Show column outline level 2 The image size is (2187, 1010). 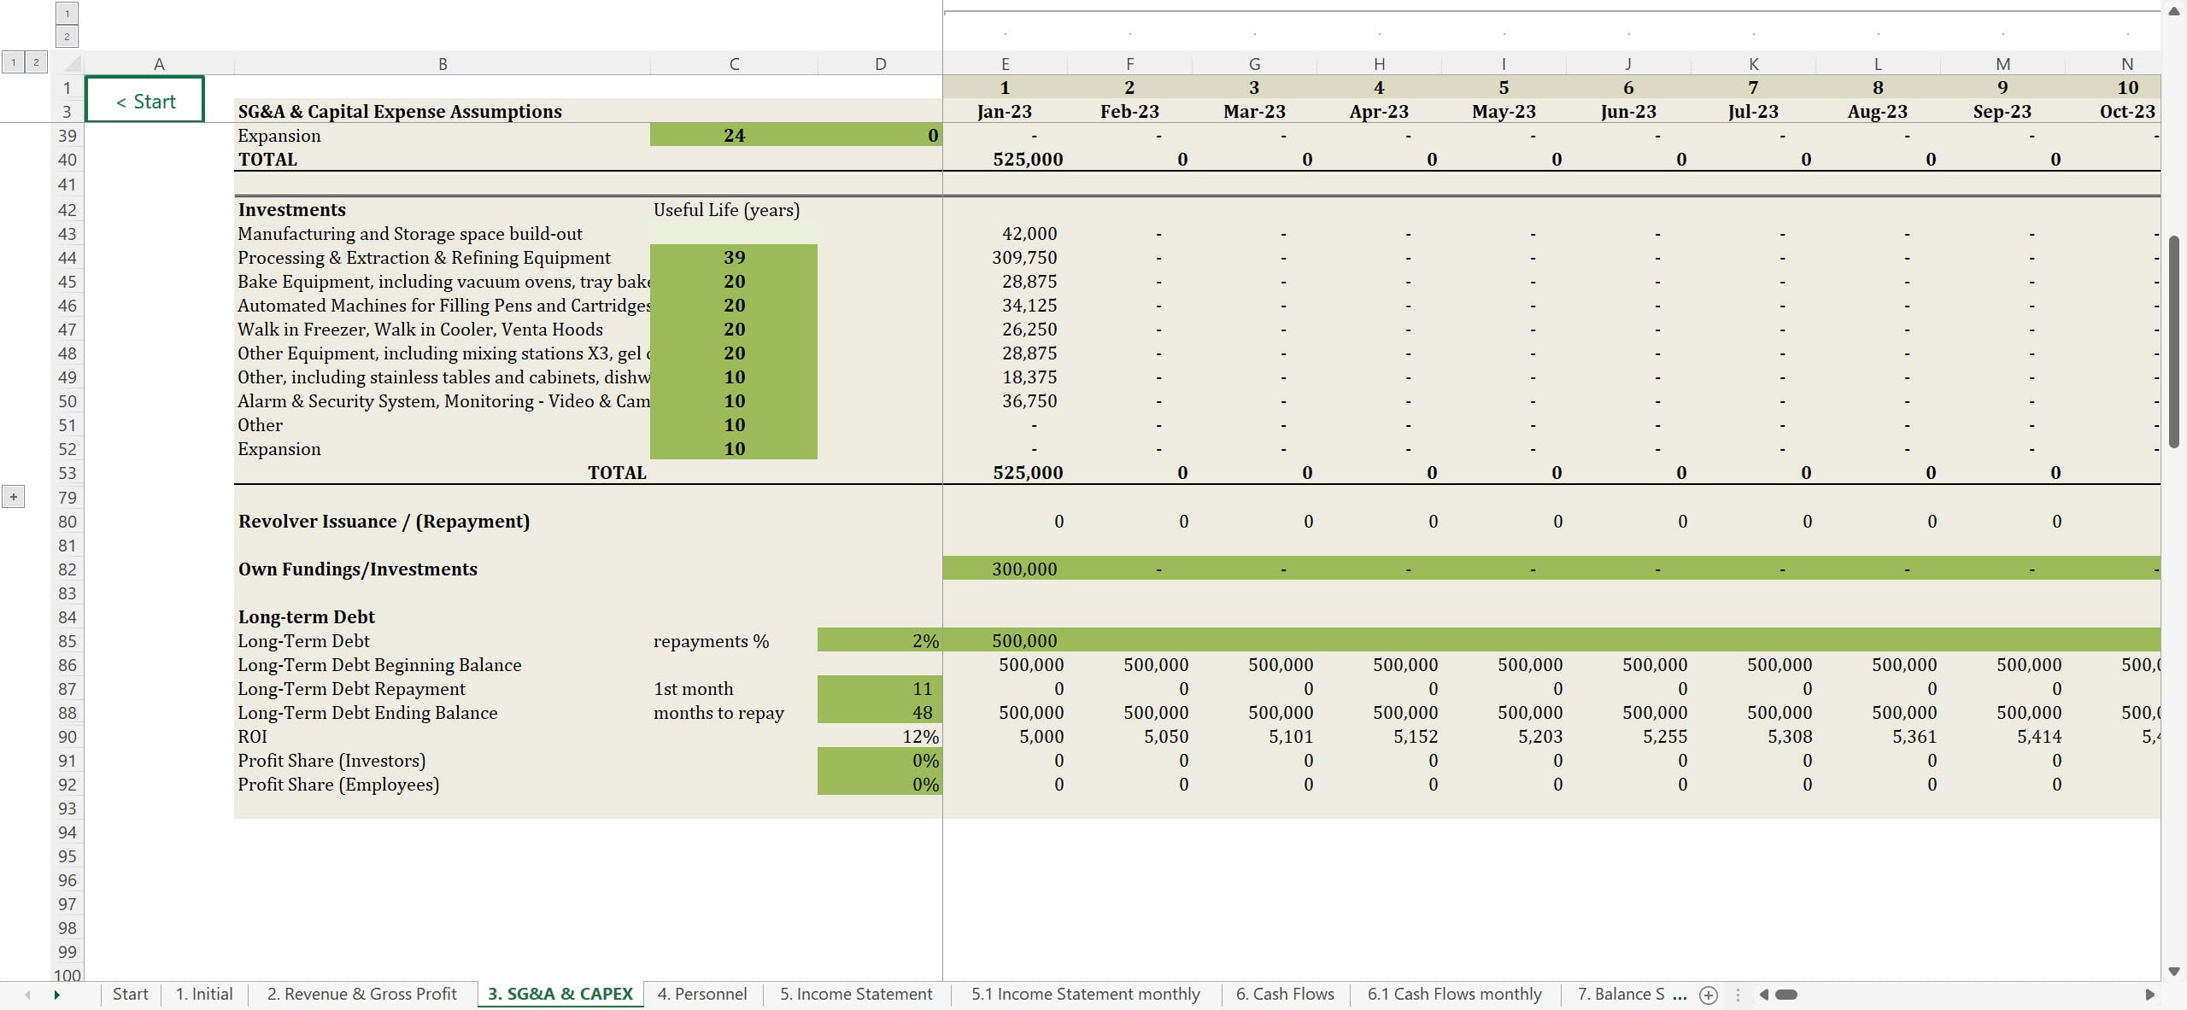[67, 36]
